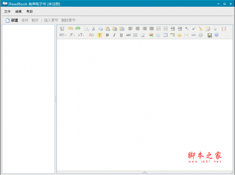Justify the text alignment
This screenshot has height=175, width=235.
152,29
